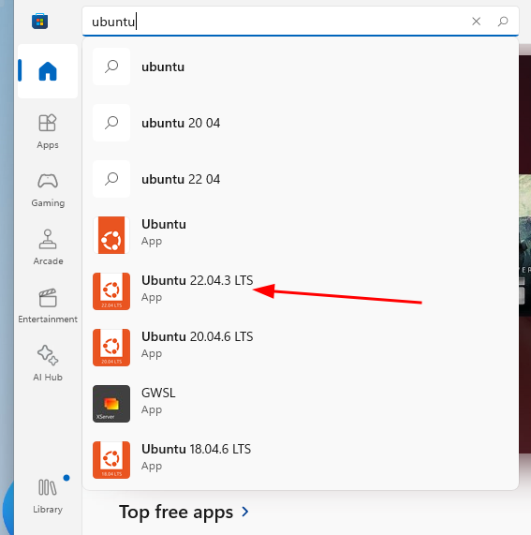The image size is (531, 535).
Task: Click the Ubuntu 20.04 LTS icon
Action: tap(111, 348)
